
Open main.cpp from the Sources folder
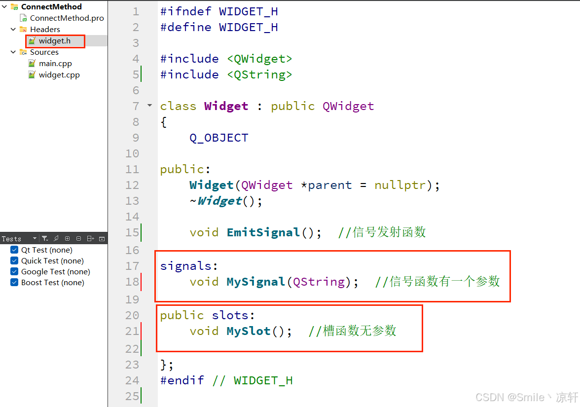(x=55, y=64)
